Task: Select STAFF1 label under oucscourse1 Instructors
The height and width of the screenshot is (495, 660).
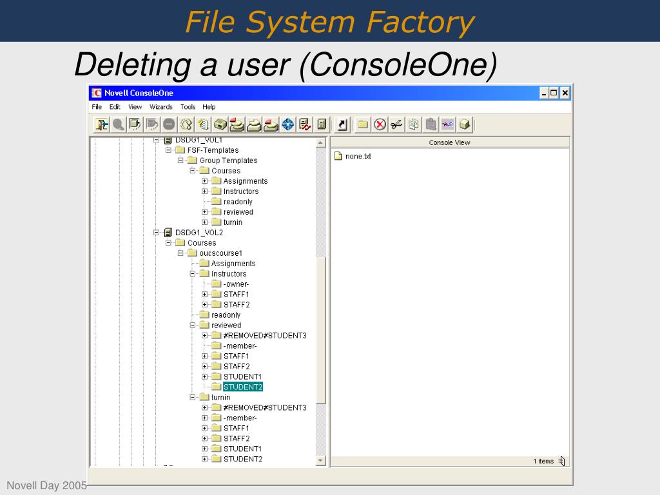Action: coord(236,294)
